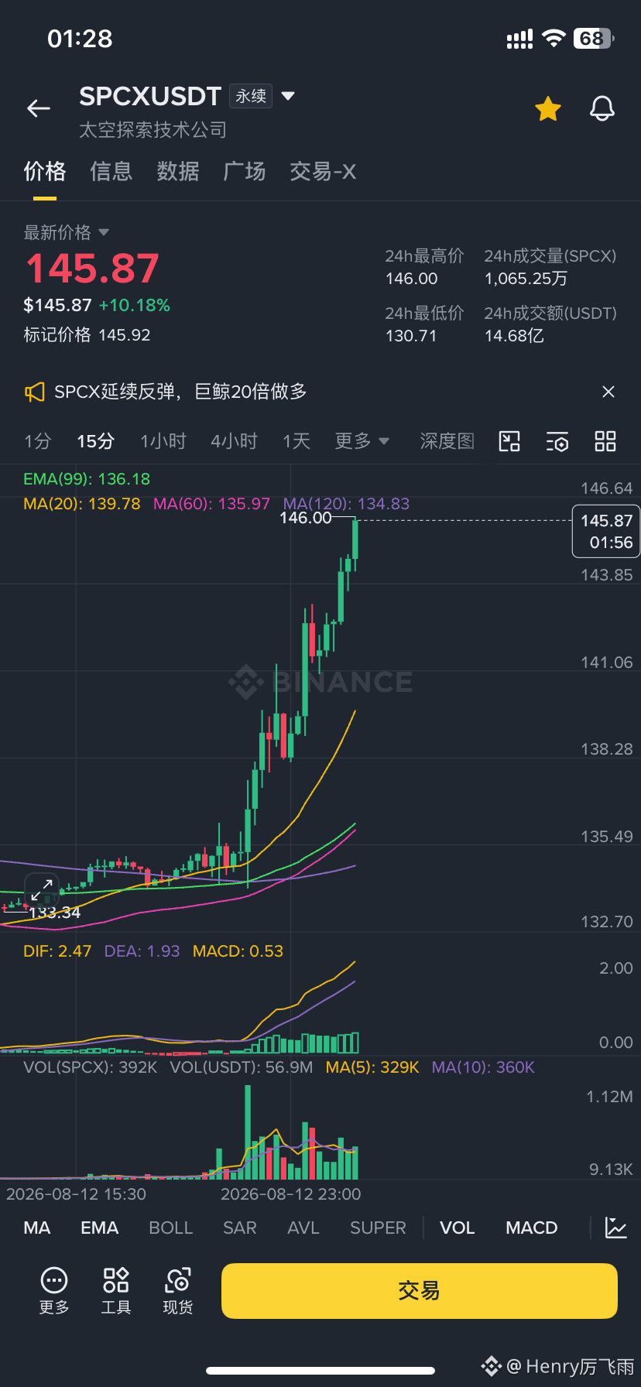
Task: Switch to the 价格 tab
Action: tap(45, 171)
